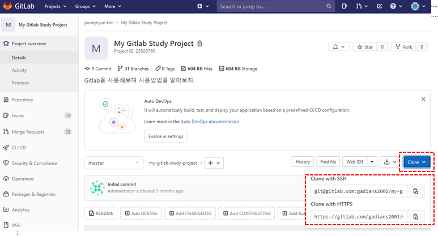The image size is (438, 236).
Task: Fork the project
Action: coord(403,47)
